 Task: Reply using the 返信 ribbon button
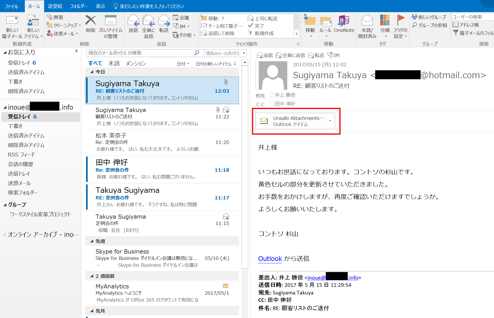[133, 24]
